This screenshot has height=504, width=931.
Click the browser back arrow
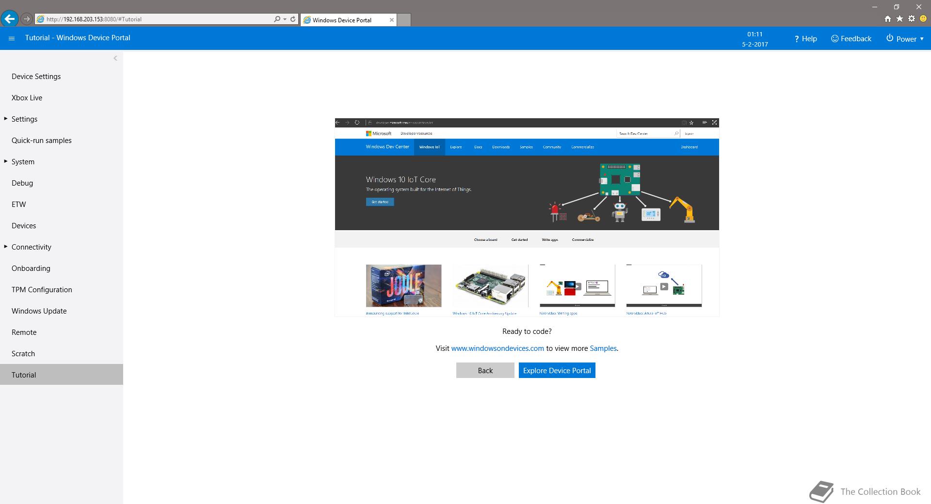click(x=9, y=19)
